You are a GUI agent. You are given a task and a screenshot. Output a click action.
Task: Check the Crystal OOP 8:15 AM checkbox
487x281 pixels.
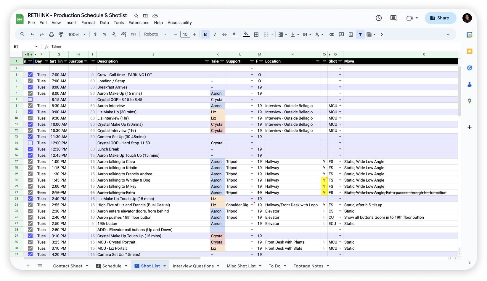30,99
